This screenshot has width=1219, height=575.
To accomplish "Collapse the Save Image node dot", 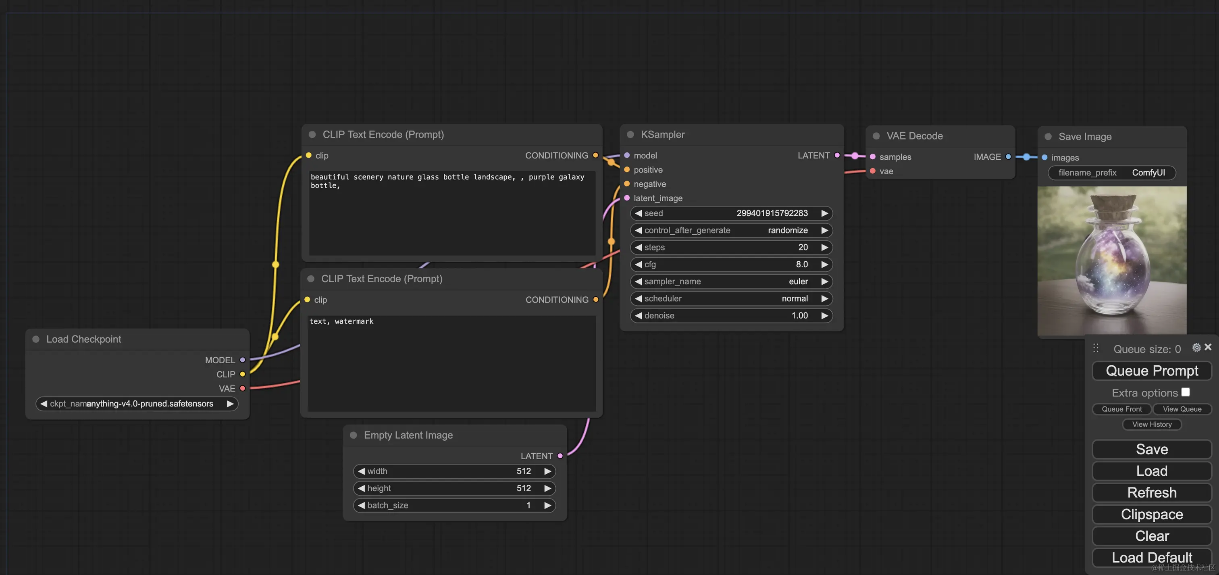I will coord(1048,137).
